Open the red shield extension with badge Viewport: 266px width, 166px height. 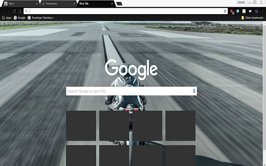coord(232,11)
